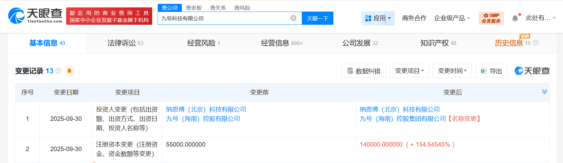Click the SVIP member service badge
The height and width of the screenshot is (163, 563).
491,18
